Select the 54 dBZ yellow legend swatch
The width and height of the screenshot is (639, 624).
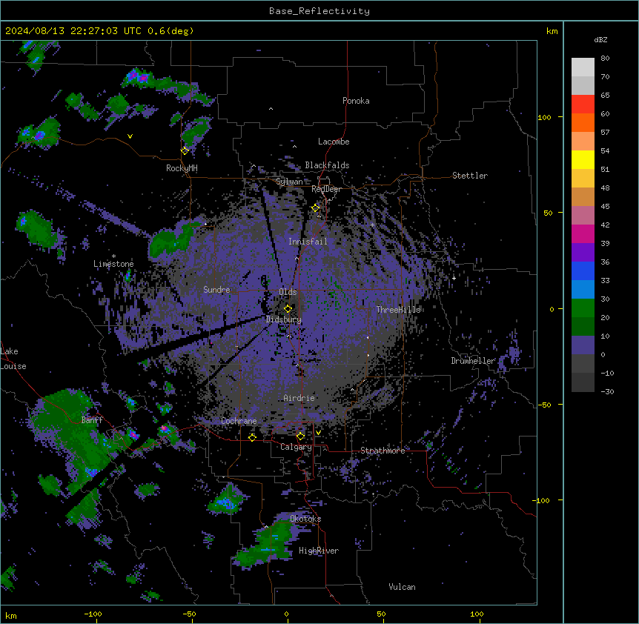click(x=583, y=159)
